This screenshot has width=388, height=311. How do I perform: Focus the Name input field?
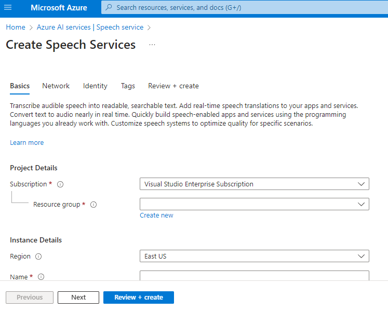click(x=254, y=276)
